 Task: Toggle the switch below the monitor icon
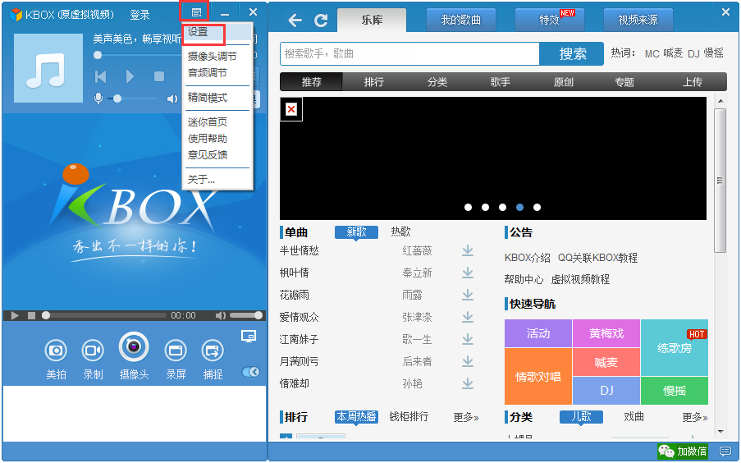(x=250, y=372)
